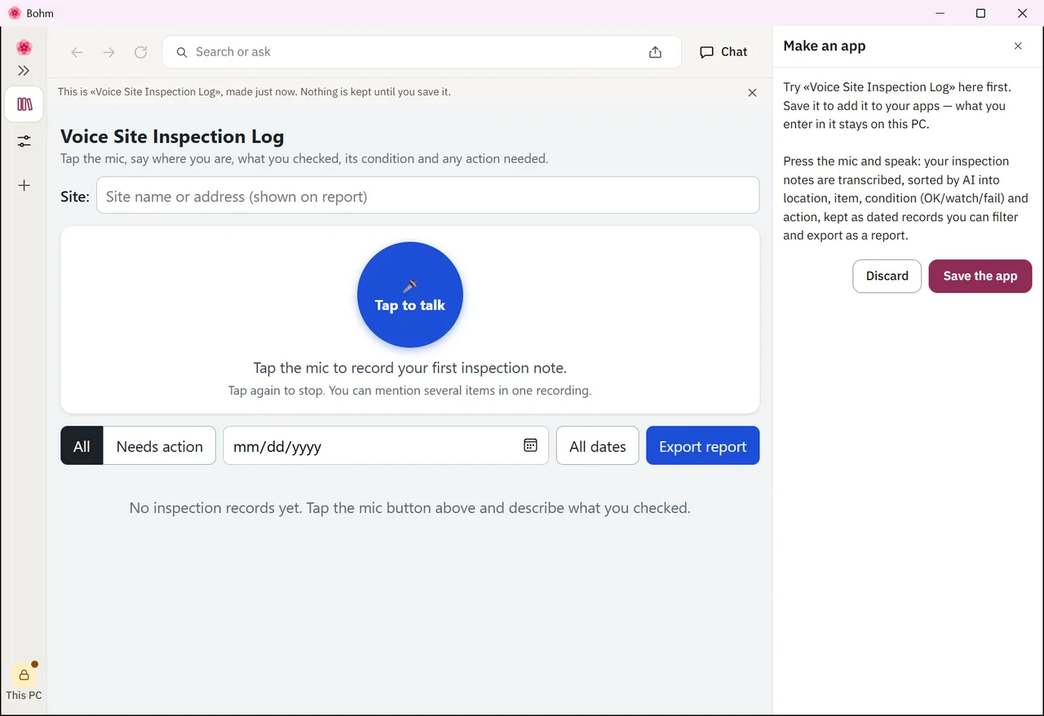Screen dimensions: 1044x716
Task: Click the No inspection records yet message
Action: point(410,508)
